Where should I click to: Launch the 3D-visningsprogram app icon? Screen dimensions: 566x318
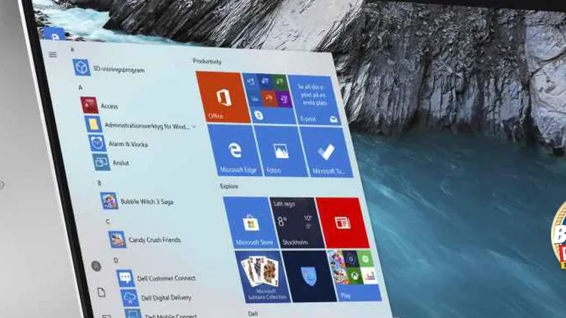82,67
